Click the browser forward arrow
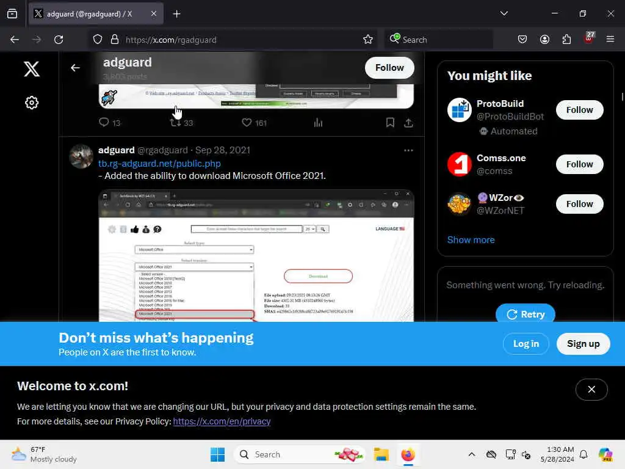The height and width of the screenshot is (469, 625). click(x=36, y=40)
